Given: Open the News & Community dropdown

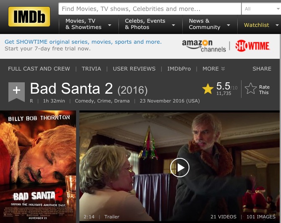Looking at the screenshot, I should [210, 24].
